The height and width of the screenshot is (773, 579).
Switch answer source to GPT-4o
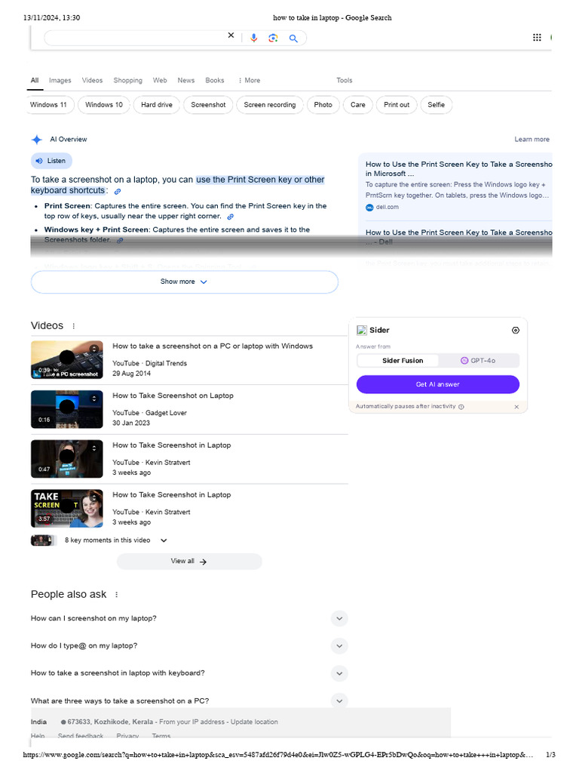coord(478,361)
